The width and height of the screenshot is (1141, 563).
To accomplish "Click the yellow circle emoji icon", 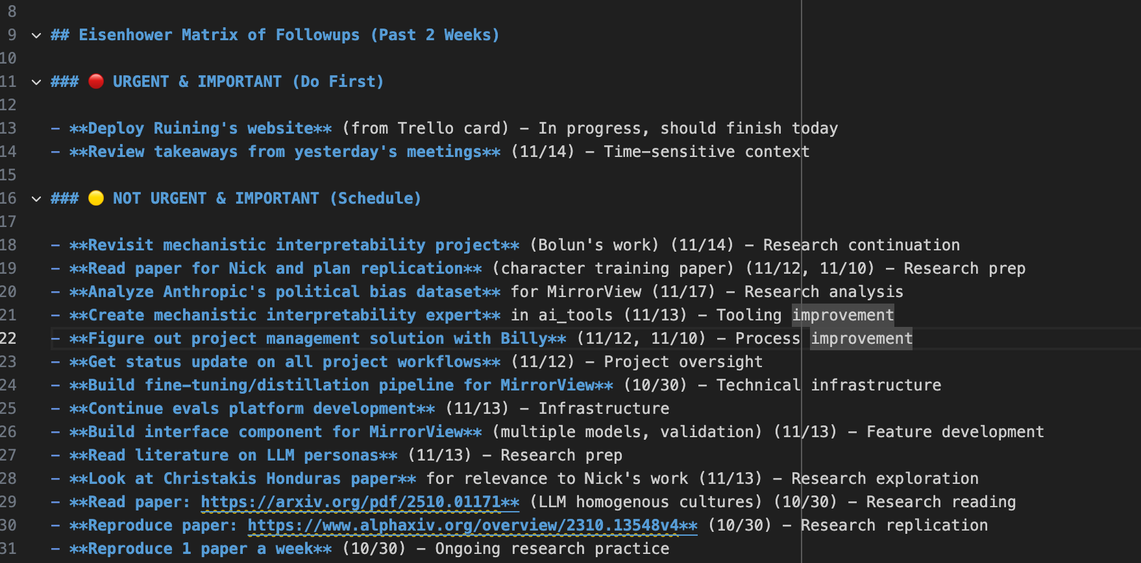I will (x=96, y=198).
